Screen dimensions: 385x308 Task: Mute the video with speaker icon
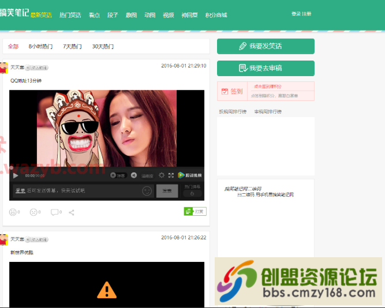click(134, 175)
